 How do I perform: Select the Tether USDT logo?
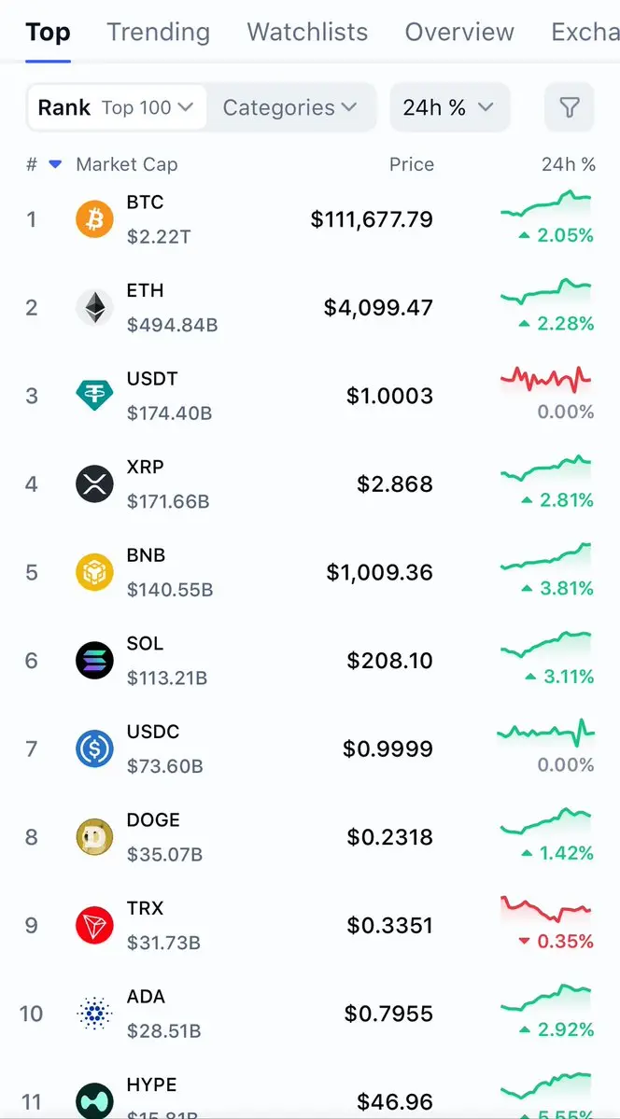pyautogui.click(x=94, y=396)
